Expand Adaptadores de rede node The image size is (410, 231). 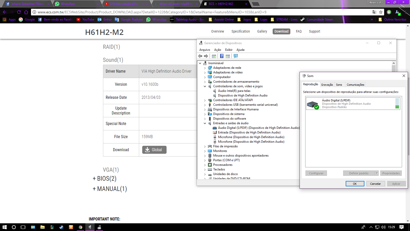pos(205,68)
